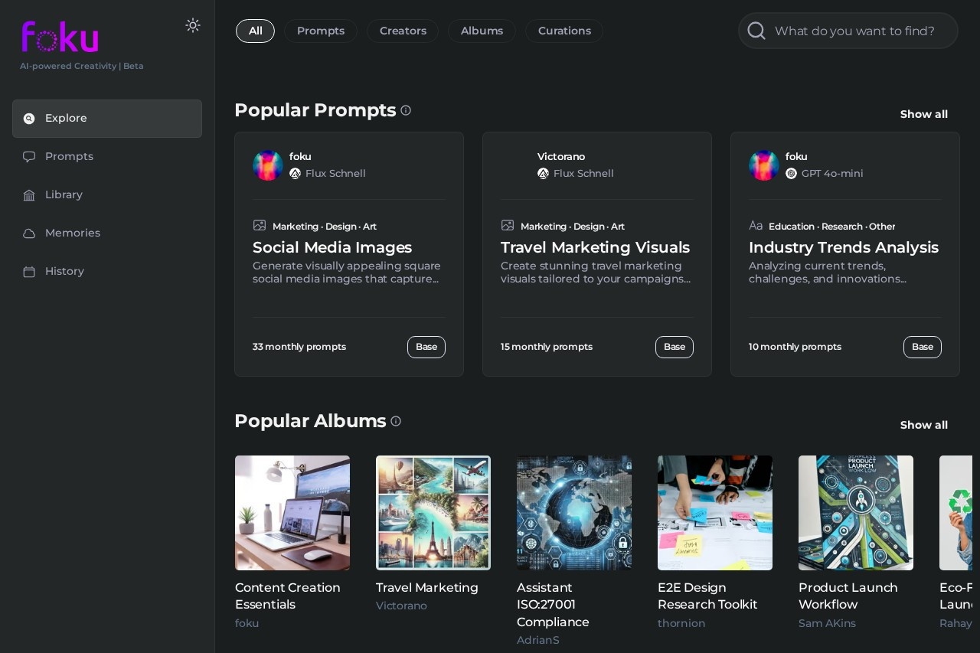Select the Albums filter tab
Image resolution: width=980 pixels, height=653 pixels.
point(482,31)
